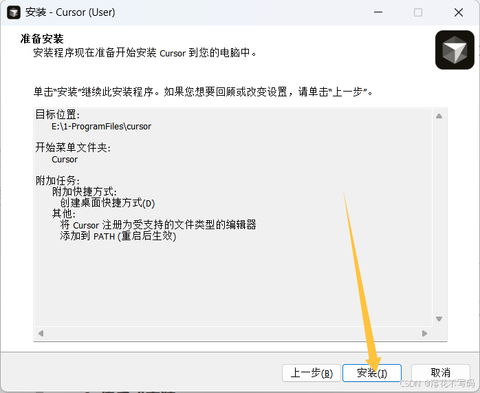This screenshot has height=393, width=480.
Task: Go back with 上一步(B) button
Action: [x=312, y=373]
